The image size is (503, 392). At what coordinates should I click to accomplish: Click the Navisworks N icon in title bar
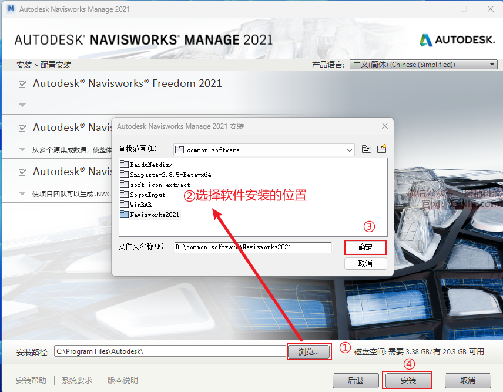click(11, 9)
